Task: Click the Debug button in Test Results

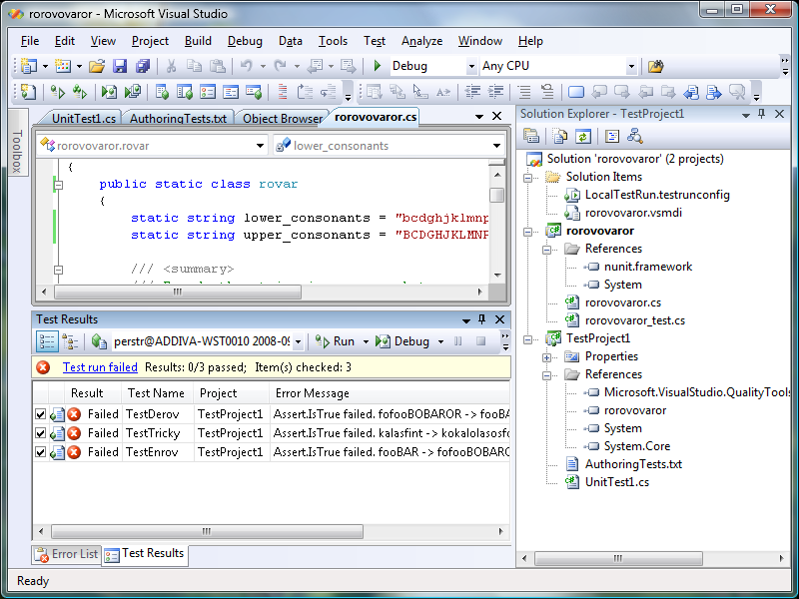Action: point(402,341)
